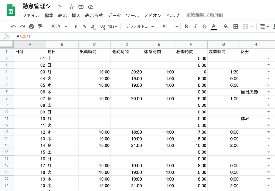Viewport: 275px width, 191px height.
Task: Open text color picker
Action: 214,27
